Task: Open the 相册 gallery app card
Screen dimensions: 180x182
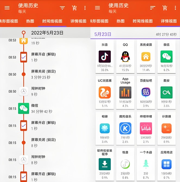Action: 105,128
